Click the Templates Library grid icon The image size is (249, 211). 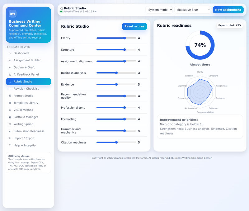(10, 103)
